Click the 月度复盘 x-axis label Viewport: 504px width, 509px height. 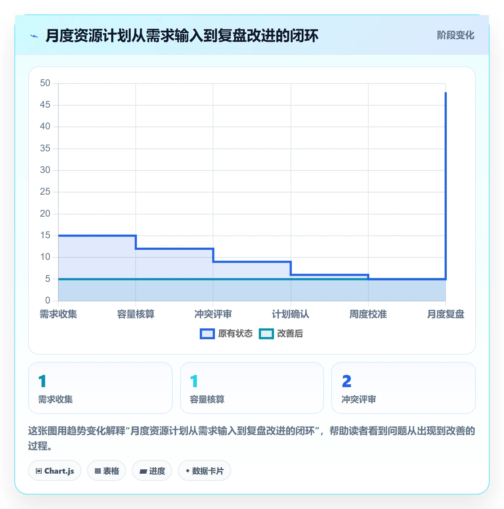tap(446, 314)
